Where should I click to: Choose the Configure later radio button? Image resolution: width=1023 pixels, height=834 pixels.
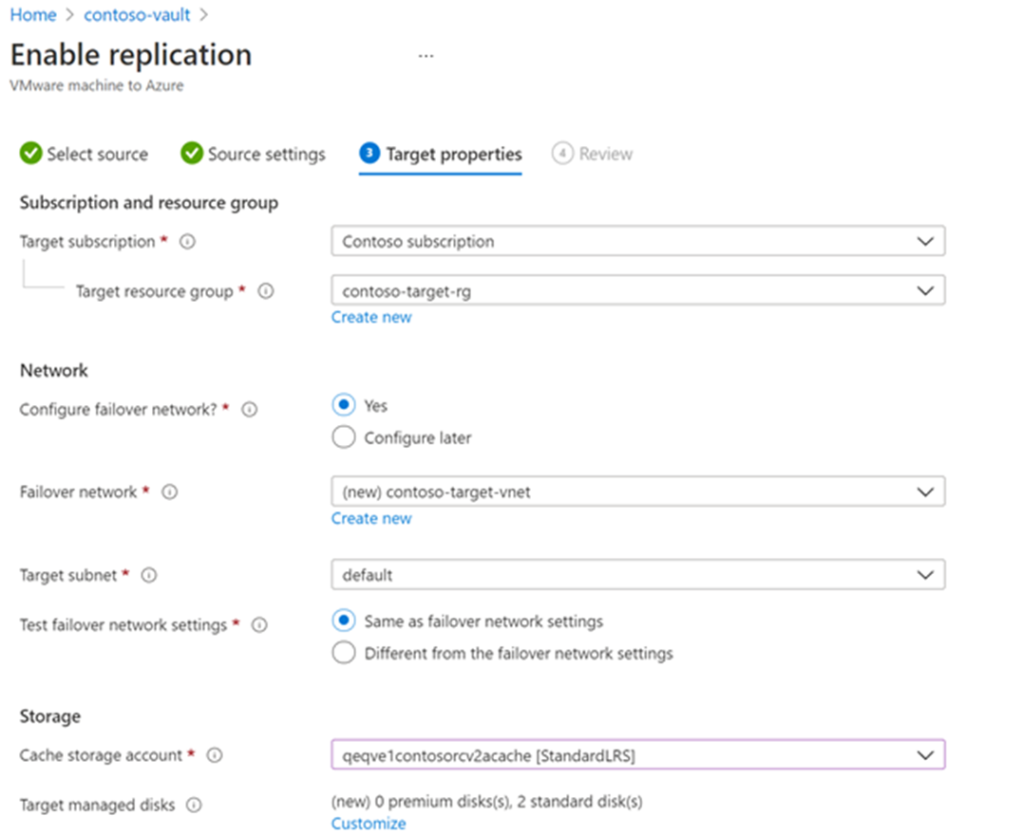(x=343, y=437)
